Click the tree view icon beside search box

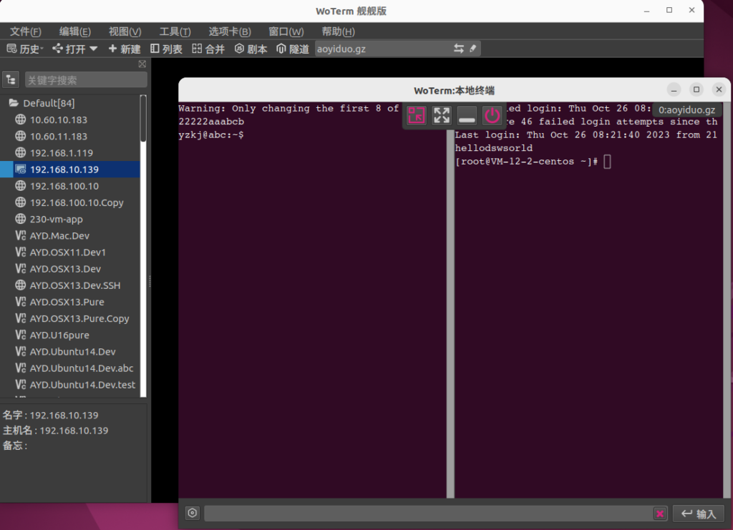click(x=11, y=79)
